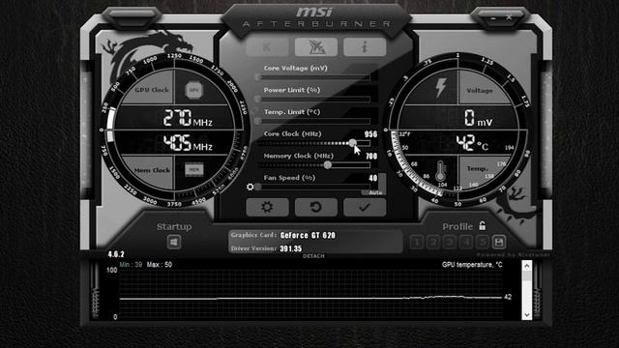Click the Memory Clock slider handle

pyautogui.click(x=327, y=165)
